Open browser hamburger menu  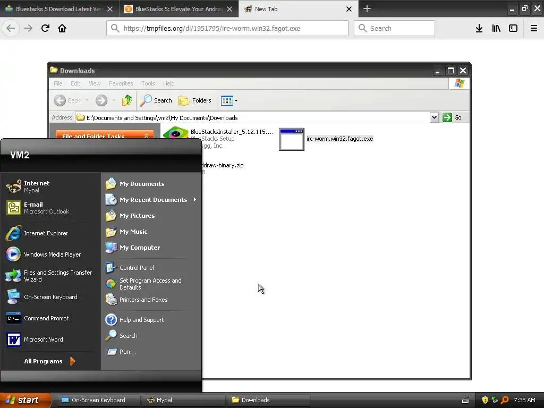click(533, 28)
